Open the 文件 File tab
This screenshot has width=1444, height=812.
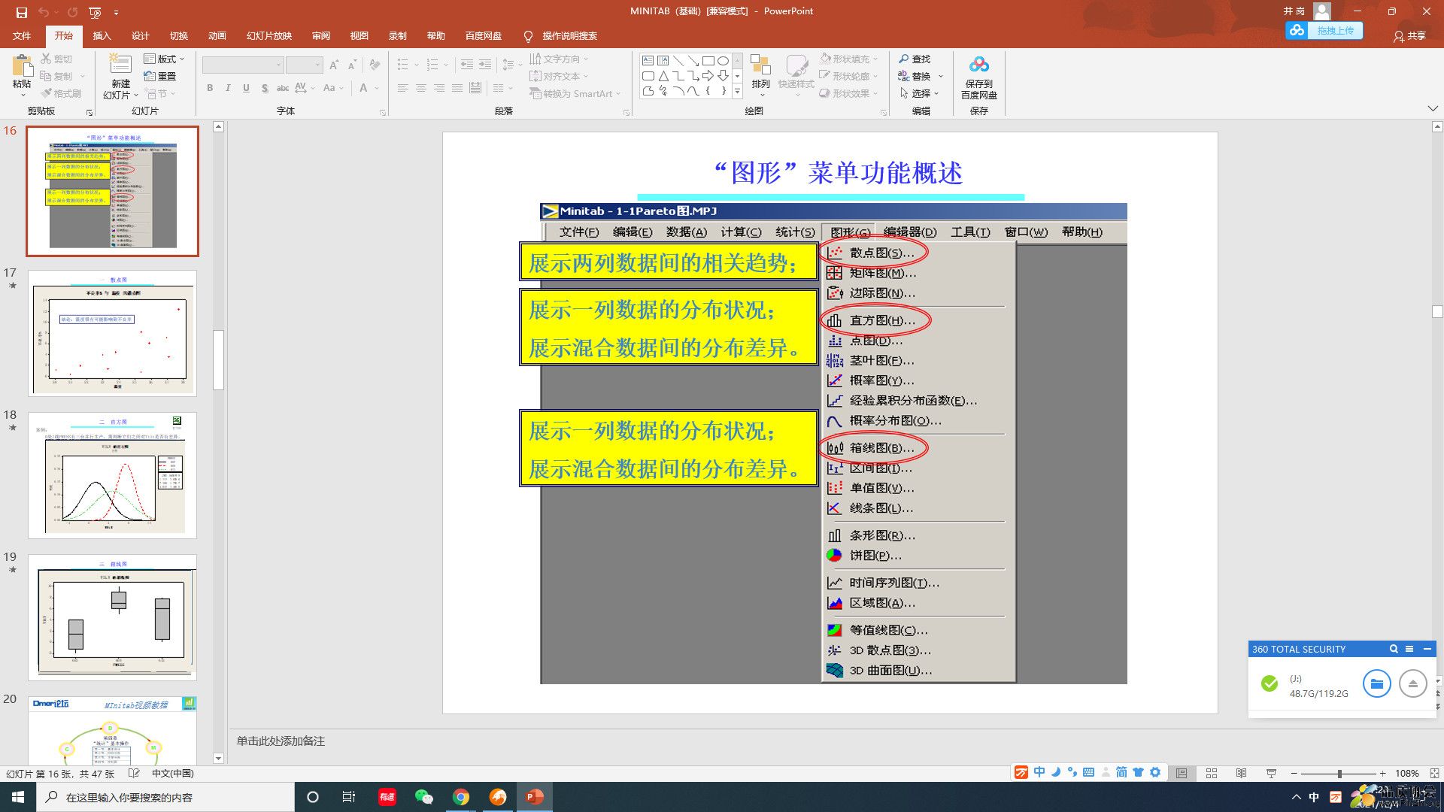click(x=22, y=35)
